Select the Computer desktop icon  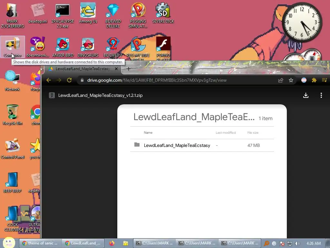(13, 47)
